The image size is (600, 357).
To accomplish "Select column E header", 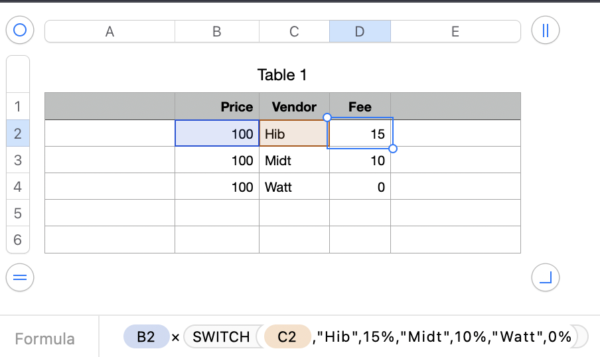I will 455,31.
